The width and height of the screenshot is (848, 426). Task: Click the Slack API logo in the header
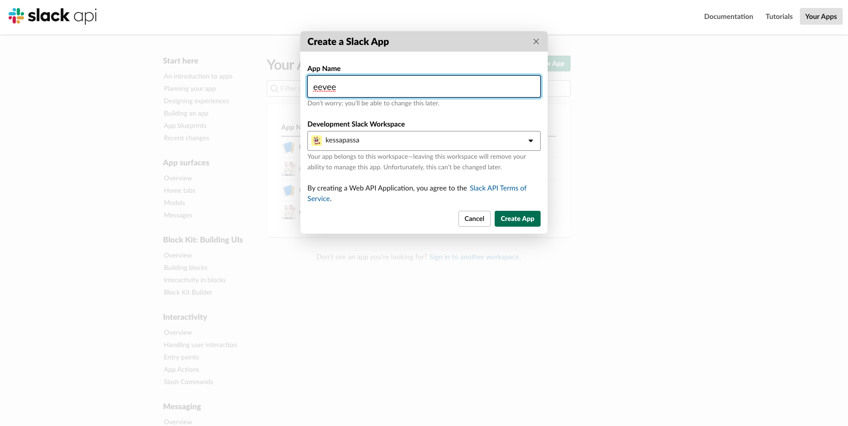click(52, 16)
